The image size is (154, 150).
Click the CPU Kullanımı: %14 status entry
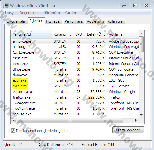[56, 145]
